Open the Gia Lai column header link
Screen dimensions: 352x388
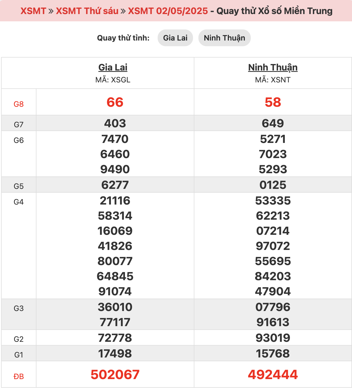[x=113, y=67]
